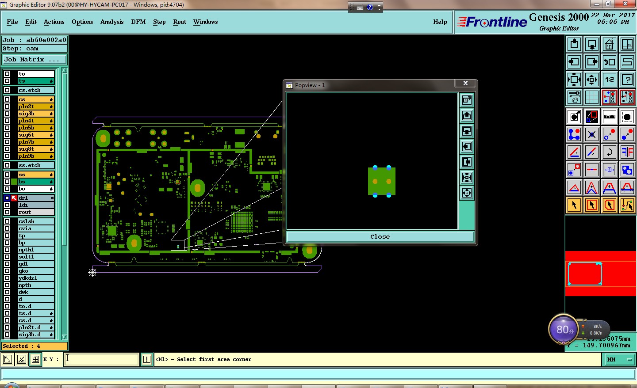
Task: Click the pan up view icon
Action: 574,44
